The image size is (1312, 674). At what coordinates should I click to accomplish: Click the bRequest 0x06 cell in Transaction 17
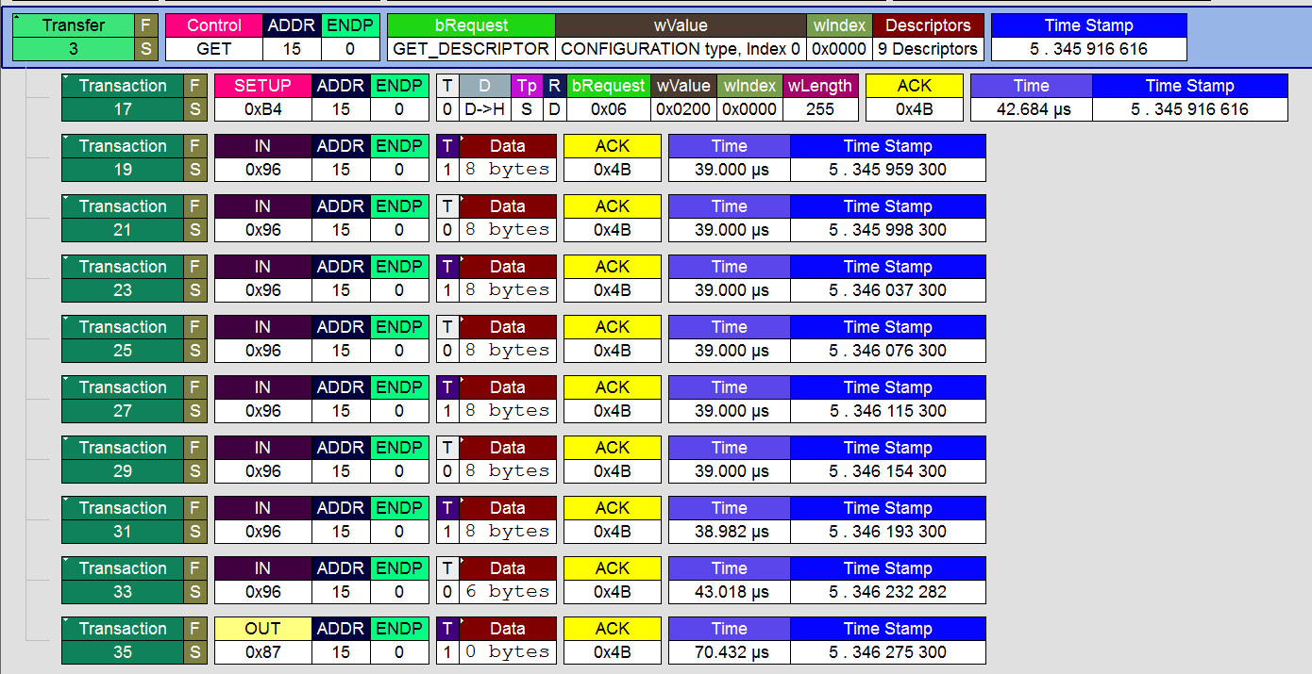[x=609, y=97]
